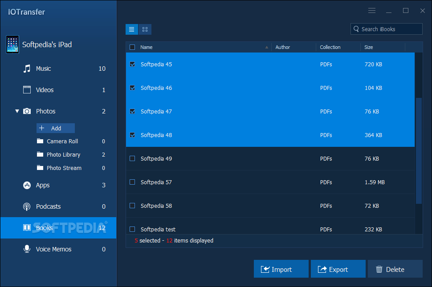The image size is (432, 287).
Task: Click the Softpedia 57 name
Action: point(156,182)
